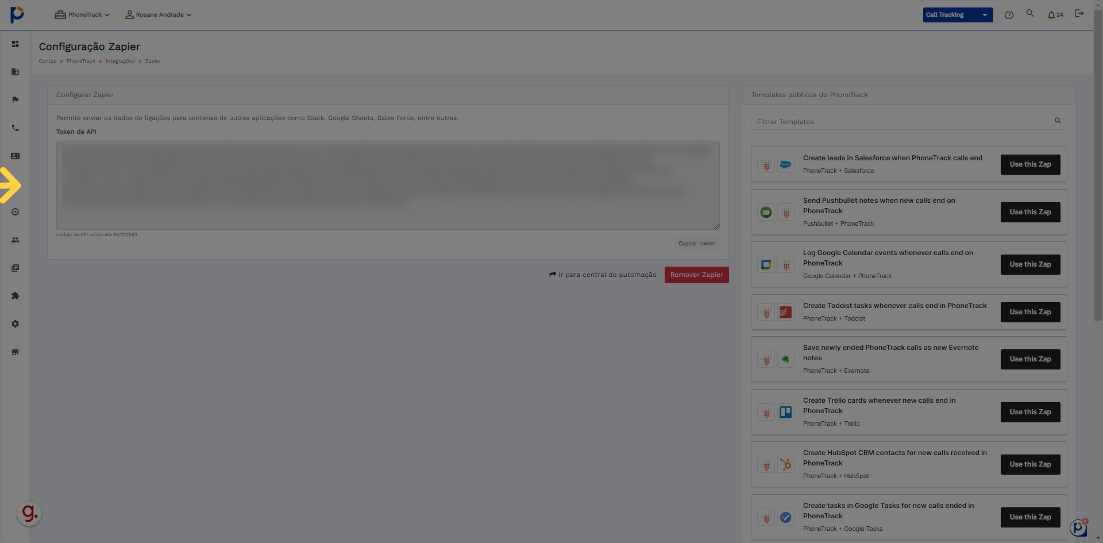Viewport: 1103px width, 543px height.
Task: Click the red 'g' badge widget
Action: point(29,513)
